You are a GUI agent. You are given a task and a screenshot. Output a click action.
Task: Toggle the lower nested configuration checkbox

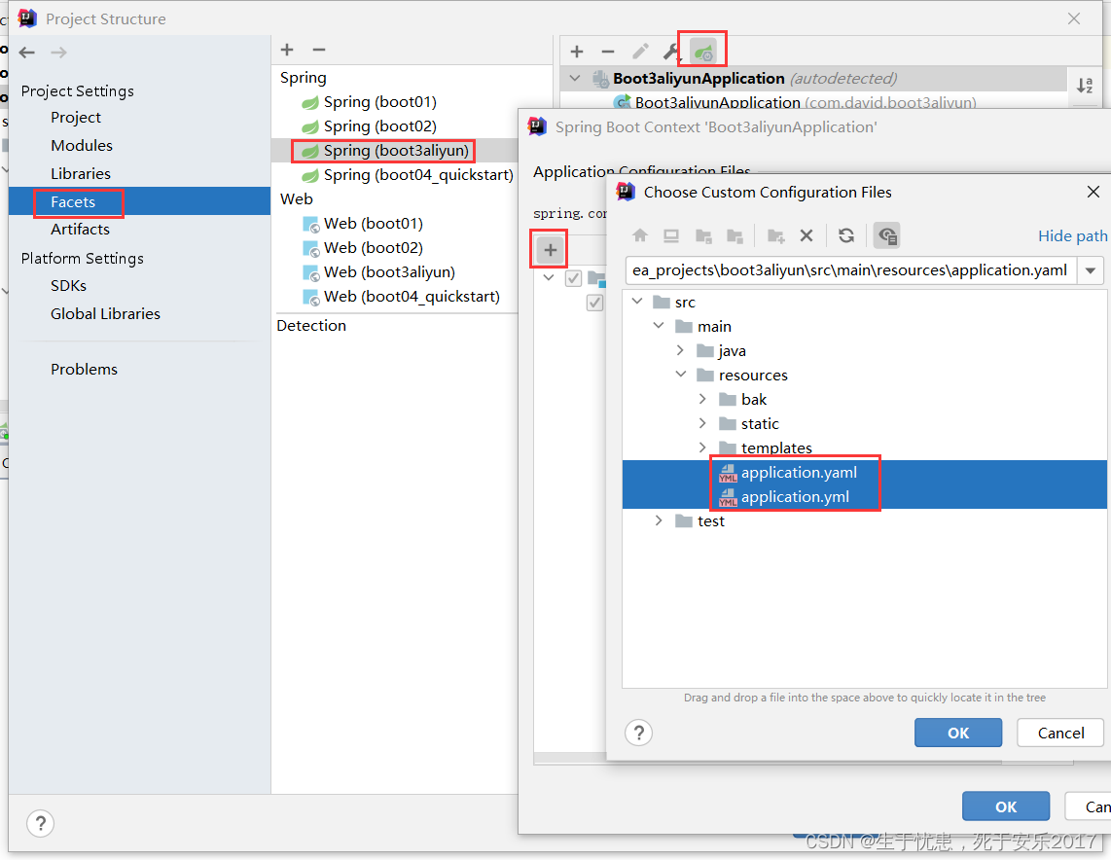pyautogui.click(x=595, y=303)
